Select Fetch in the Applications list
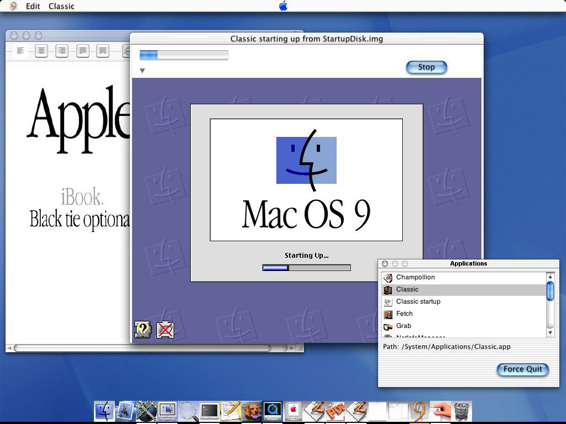Screen dimensions: 566x424 (464, 314)
